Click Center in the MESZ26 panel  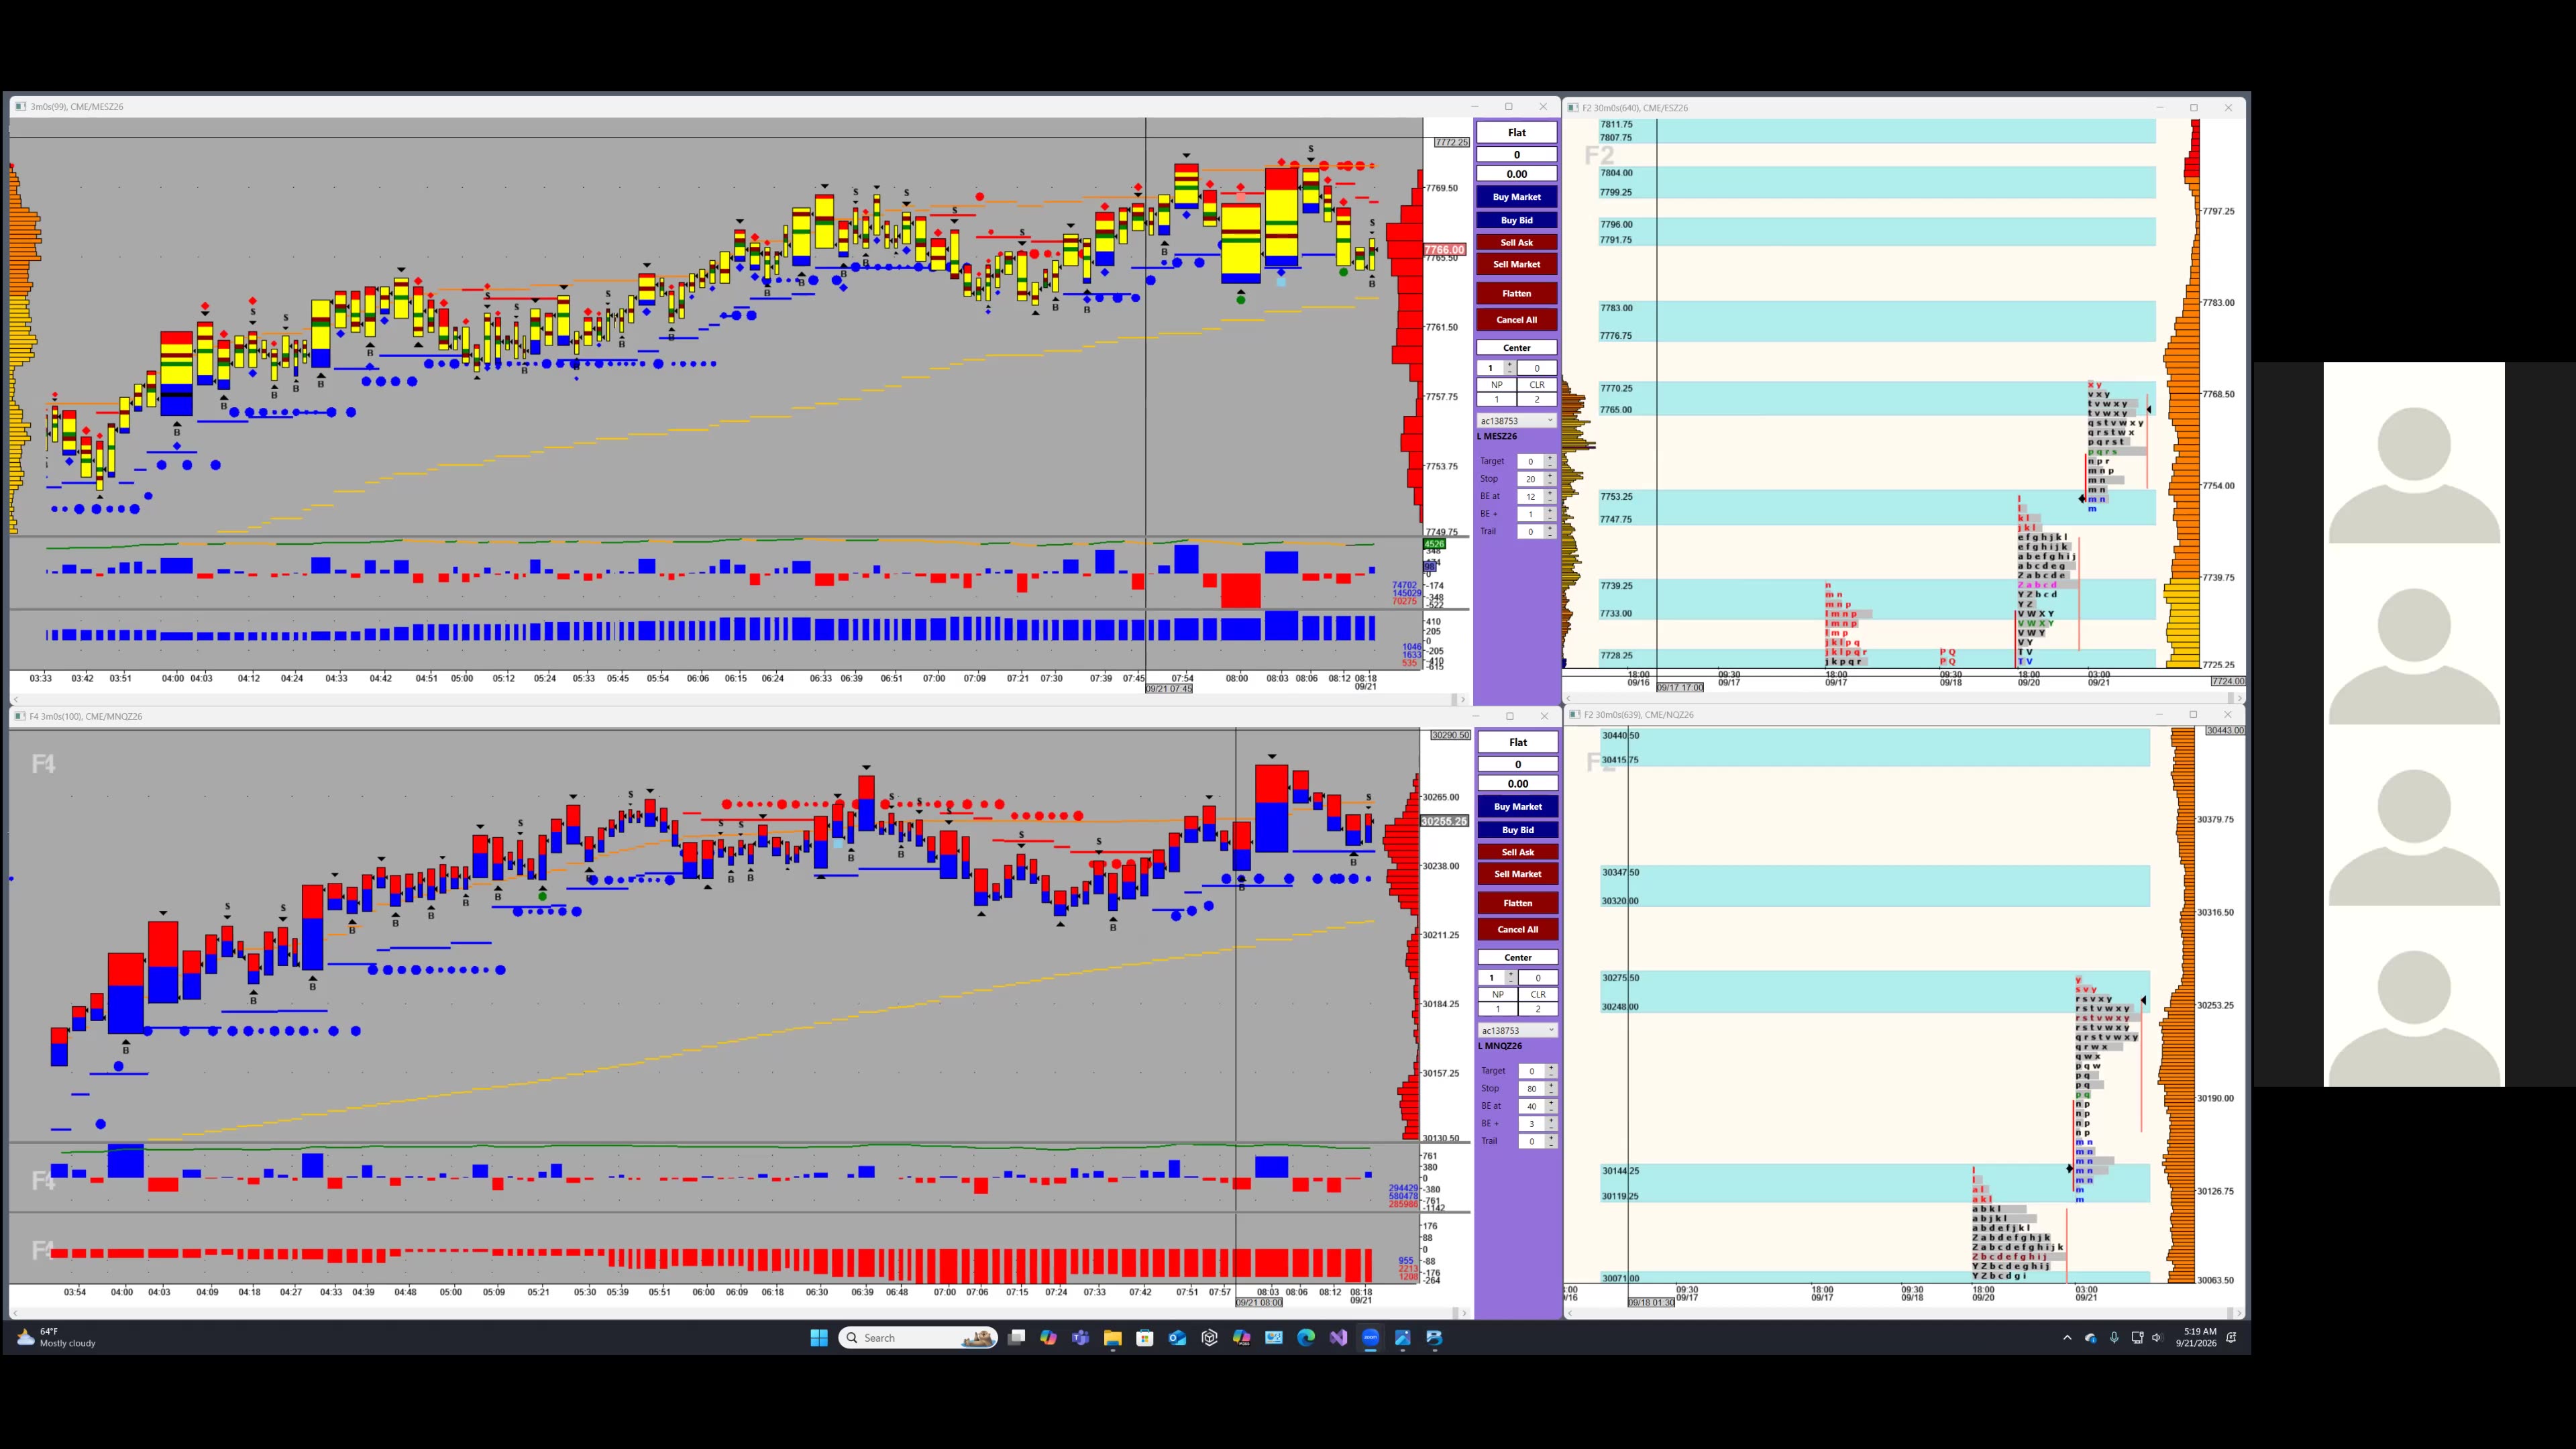click(1516, 348)
